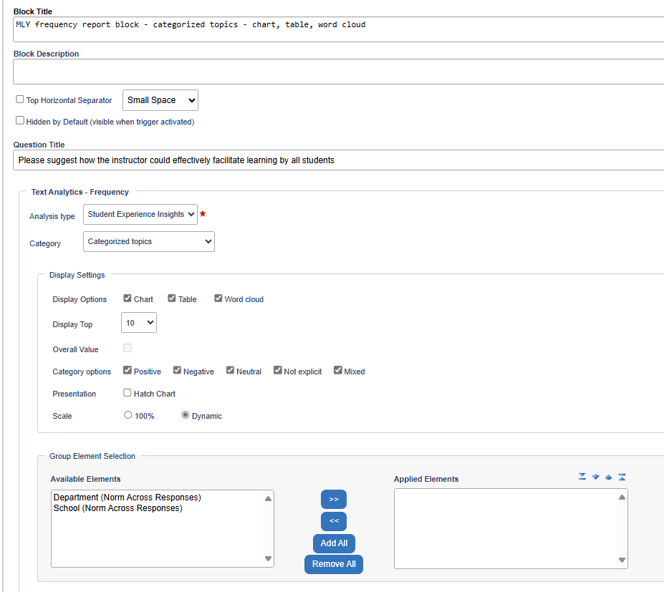
Task: Uncheck the Mixed category option
Action: [x=337, y=370]
